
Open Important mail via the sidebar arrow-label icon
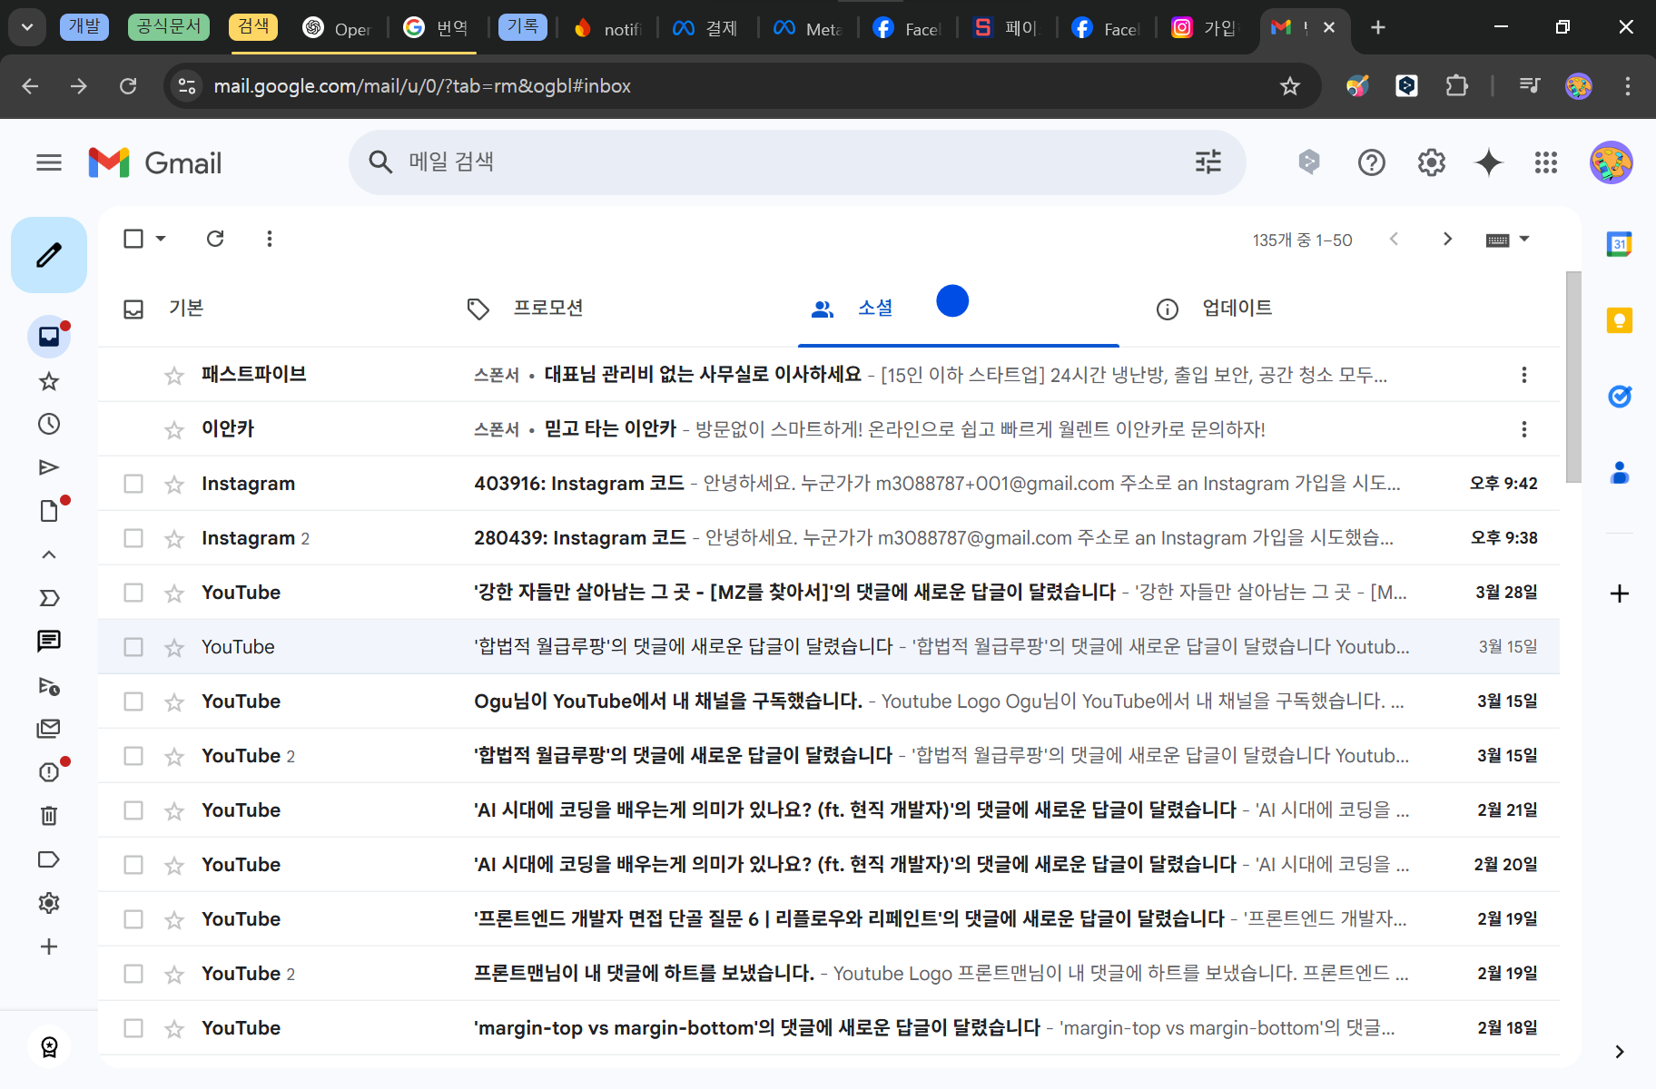click(x=49, y=598)
